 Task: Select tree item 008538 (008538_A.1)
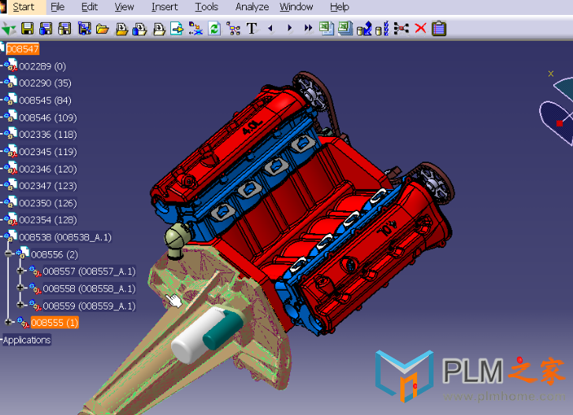click(x=65, y=237)
